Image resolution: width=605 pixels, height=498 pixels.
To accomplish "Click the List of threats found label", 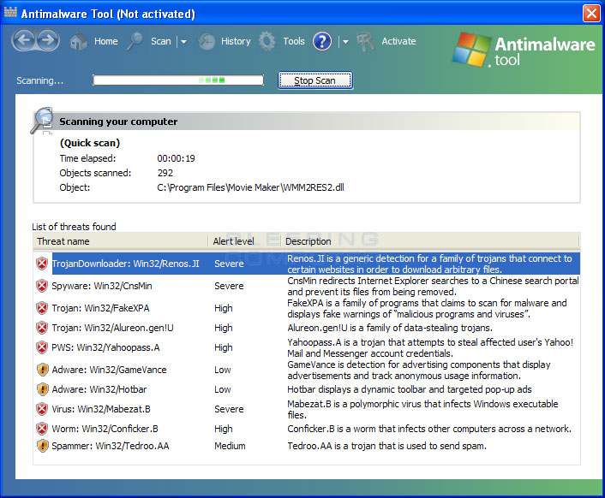I will pos(74,227).
